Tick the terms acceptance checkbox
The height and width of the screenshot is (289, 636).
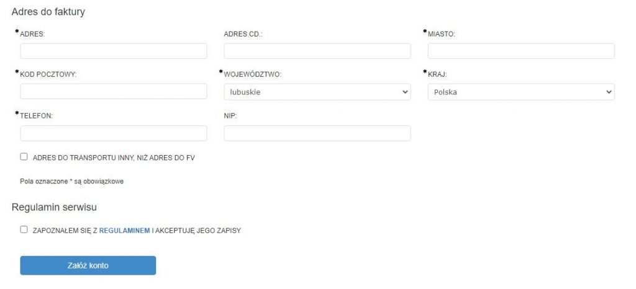coord(24,229)
